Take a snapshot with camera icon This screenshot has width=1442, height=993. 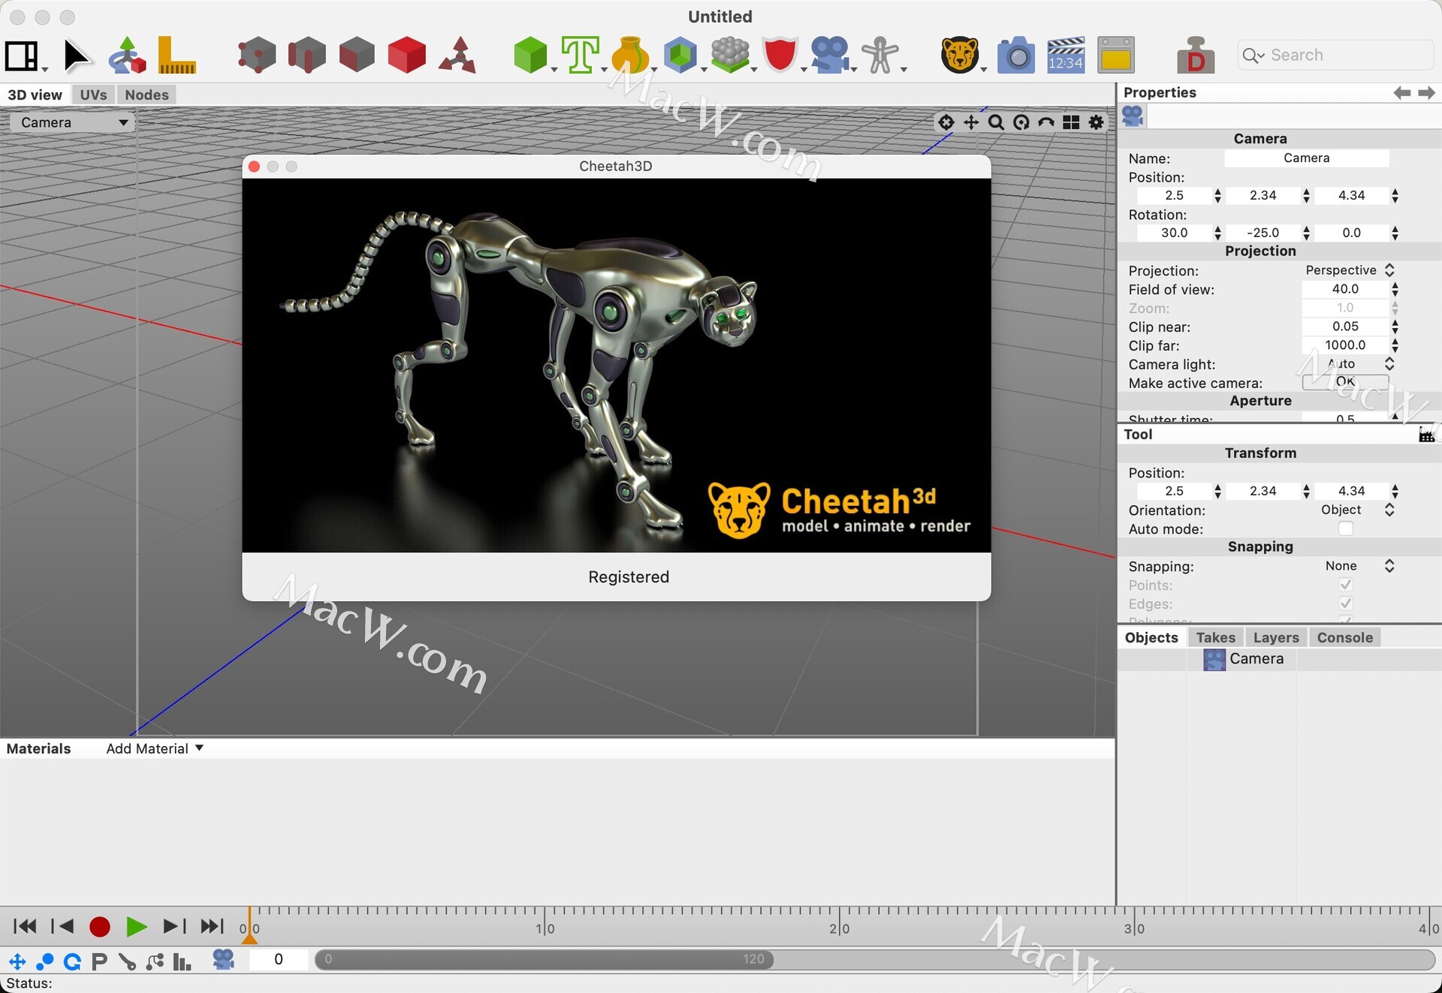tap(1017, 56)
